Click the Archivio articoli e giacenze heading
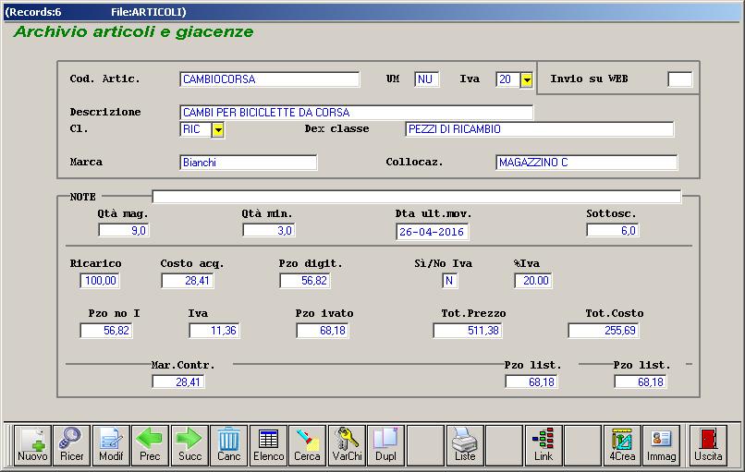The height and width of the screenshot is (472, 745). pos(133,31)
